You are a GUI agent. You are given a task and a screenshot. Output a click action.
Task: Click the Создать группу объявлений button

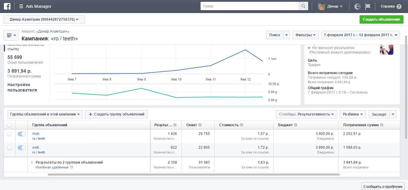(x=116, y=114)
